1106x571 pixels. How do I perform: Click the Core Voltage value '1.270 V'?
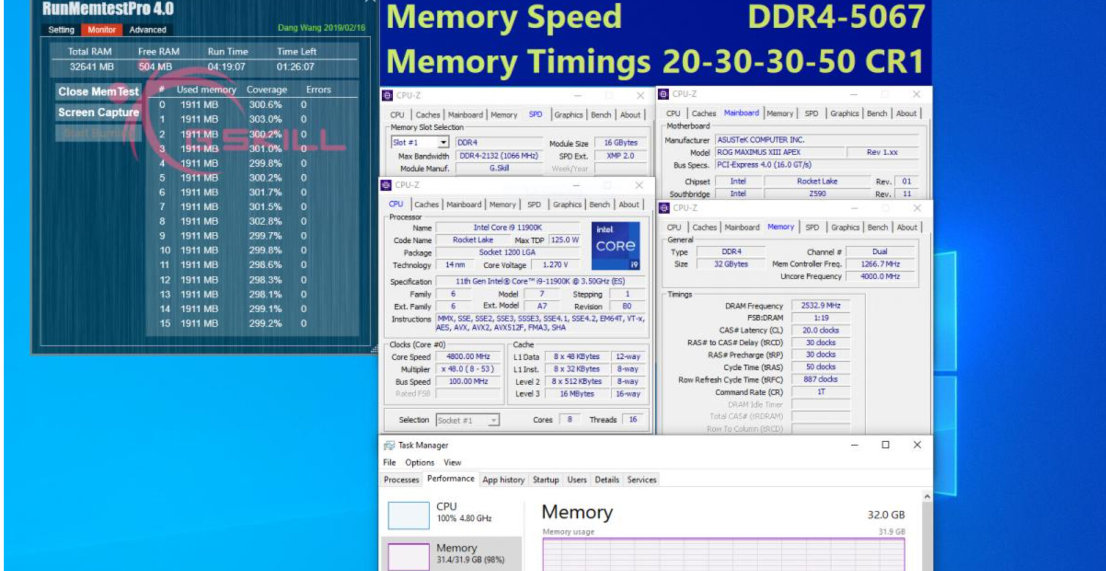[x=555, y=265]
